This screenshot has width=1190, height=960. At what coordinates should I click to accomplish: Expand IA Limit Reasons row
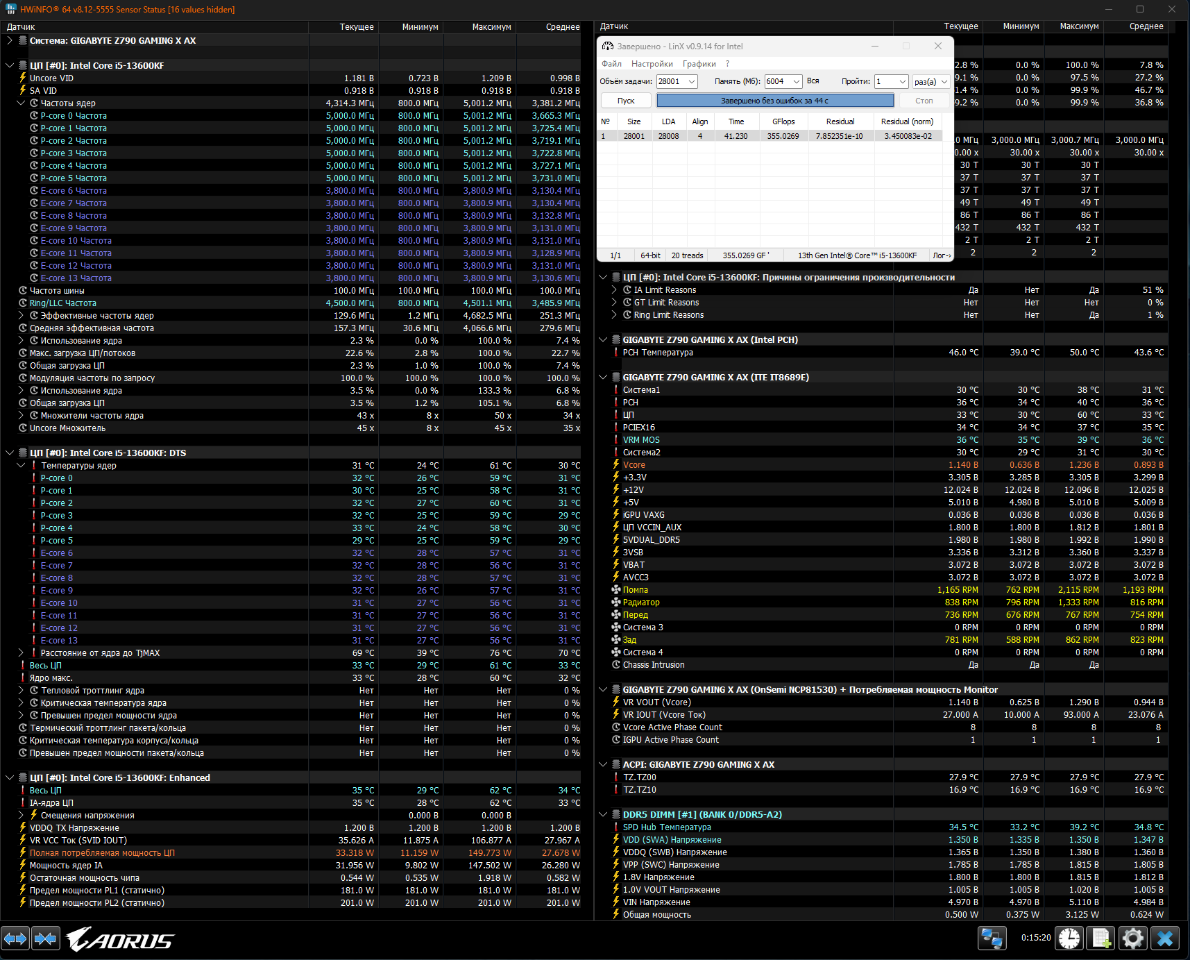[x=614, y=289]
